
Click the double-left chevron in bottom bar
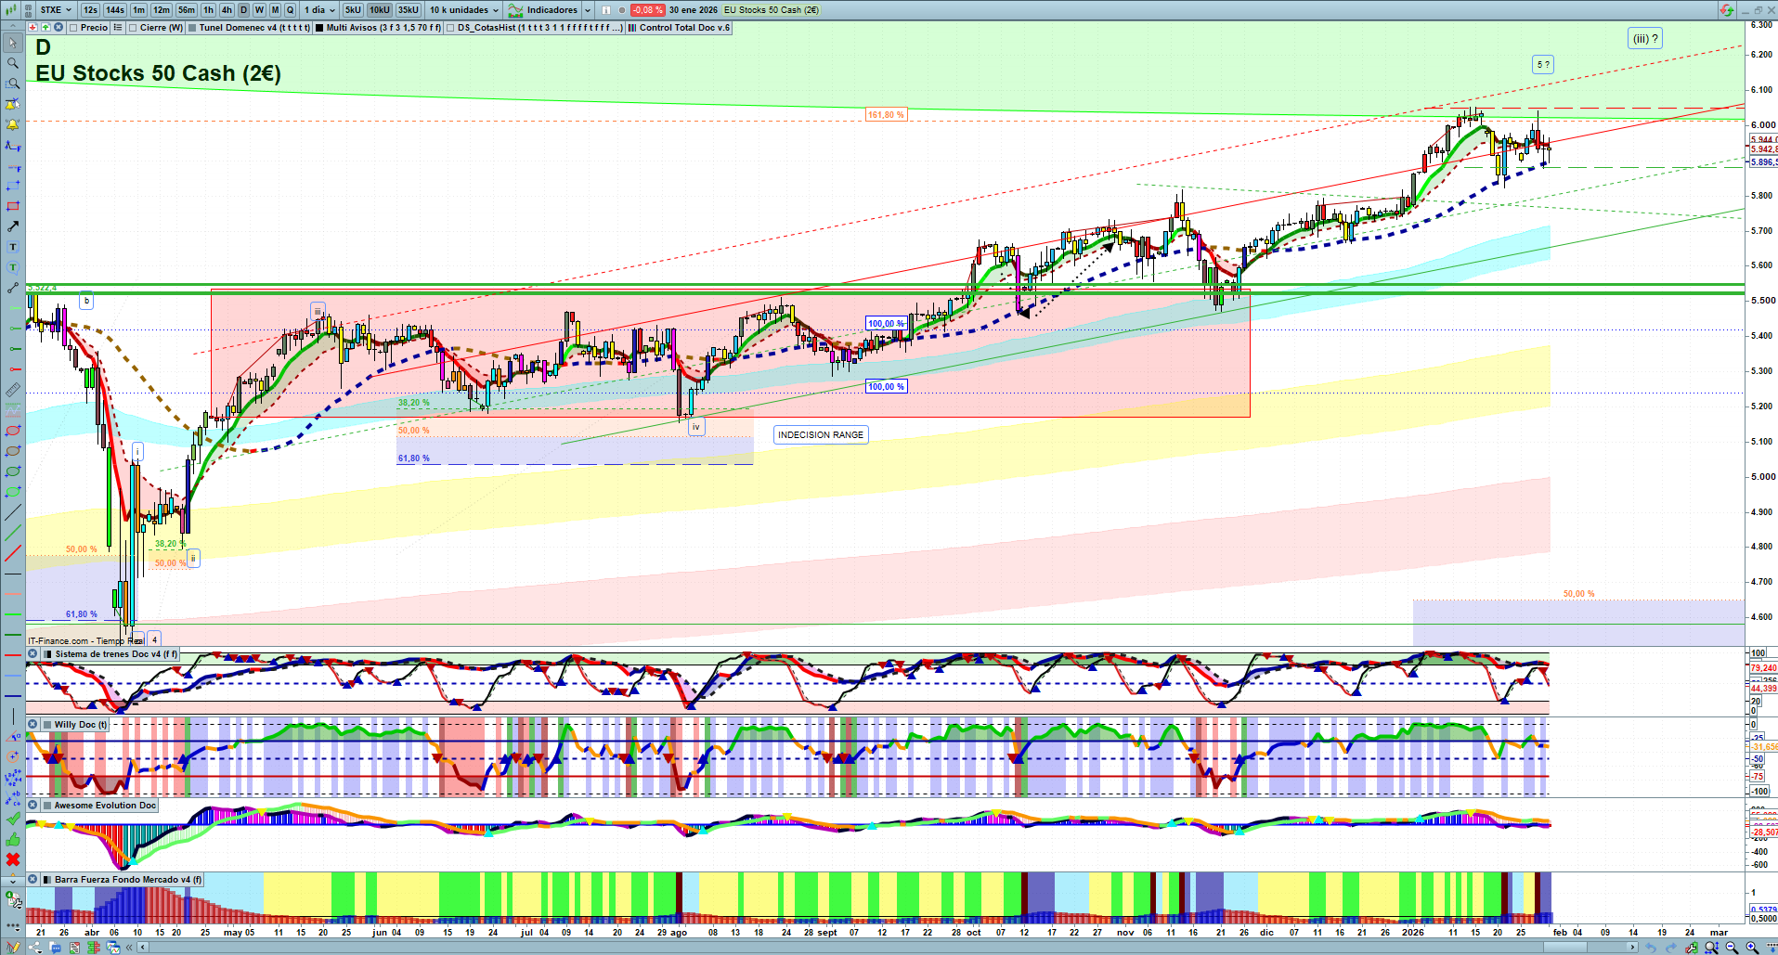pyautogui.click(x=130, y=948)
